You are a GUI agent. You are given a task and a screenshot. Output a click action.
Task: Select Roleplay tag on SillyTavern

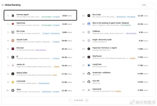tap(133, 58)
